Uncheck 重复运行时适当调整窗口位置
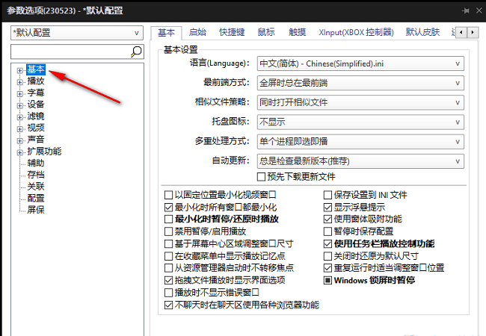 (x=327, y=268)
